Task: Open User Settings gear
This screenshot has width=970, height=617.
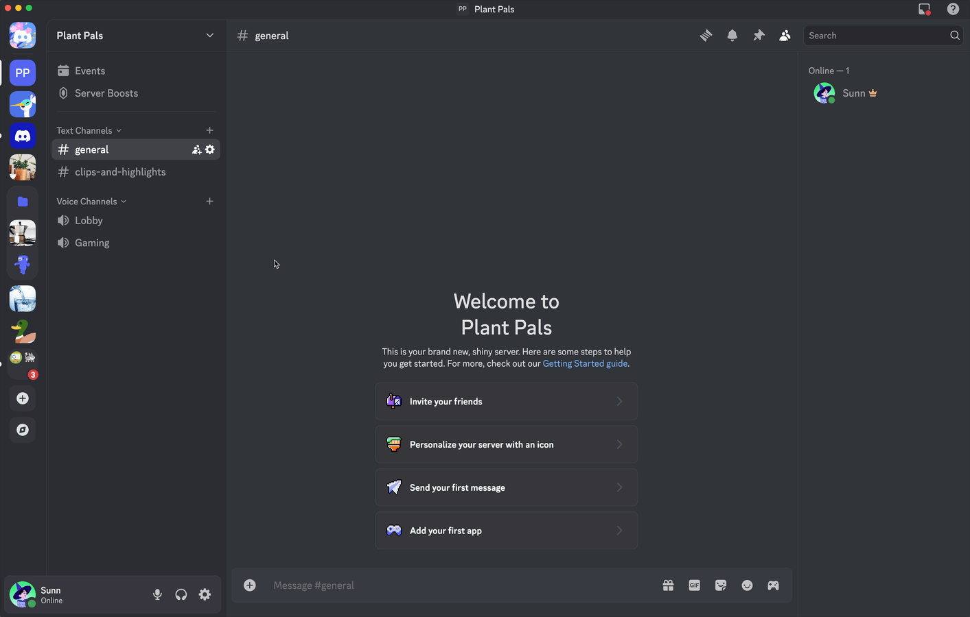Action: point(205,594)
